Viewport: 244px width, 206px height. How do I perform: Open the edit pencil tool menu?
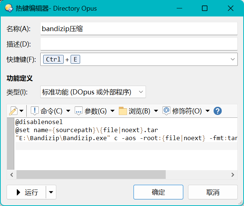tap(14, 111)
